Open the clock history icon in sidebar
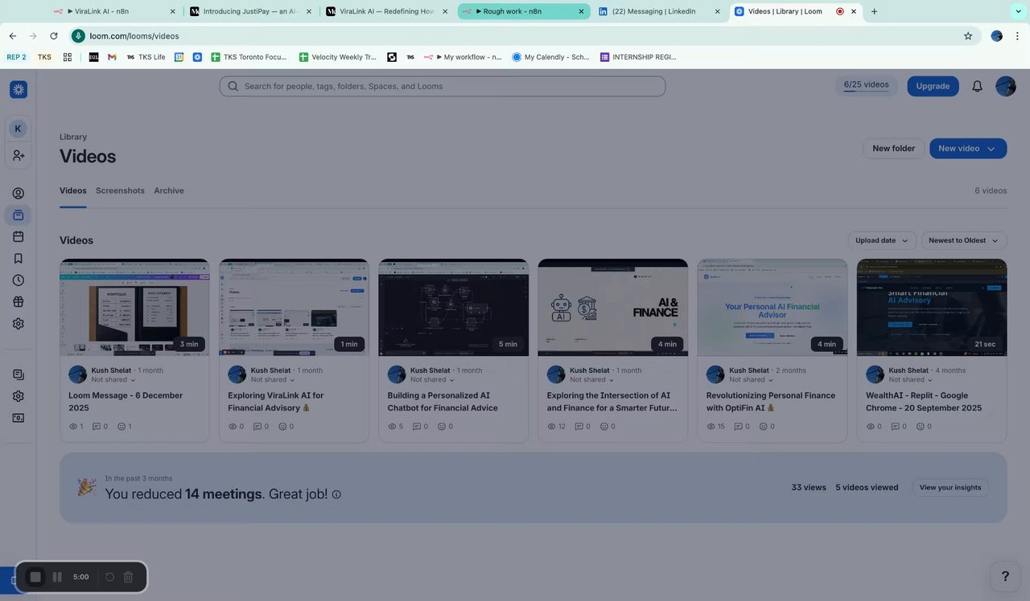Viewport: 1030px width, 601px height. (18, 280)
